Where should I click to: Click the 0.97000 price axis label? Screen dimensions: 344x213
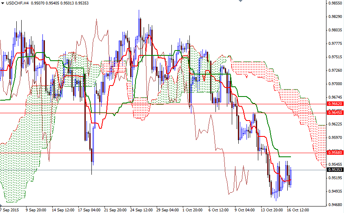click(x=335, y=83)
